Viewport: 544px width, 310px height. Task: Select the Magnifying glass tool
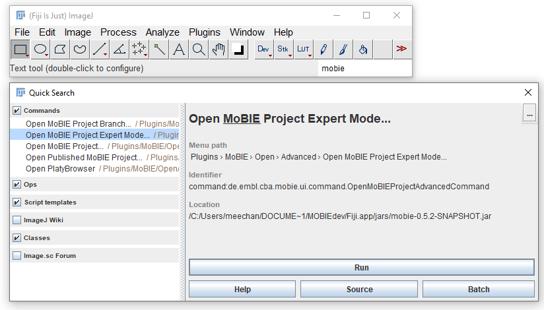pyautogui.click(x=199, y=49)
